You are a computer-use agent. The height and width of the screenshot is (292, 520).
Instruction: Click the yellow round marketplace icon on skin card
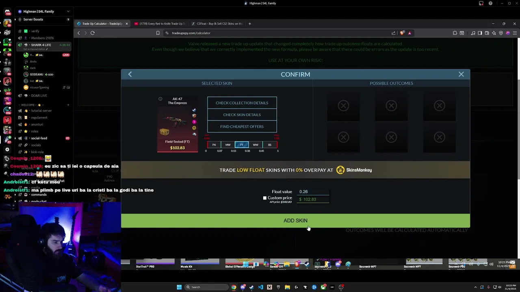click(194, 128)
